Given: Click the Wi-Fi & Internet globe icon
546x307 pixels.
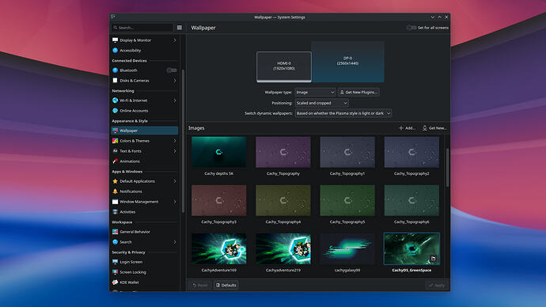Looking at the screenshot, I should tap(115, 100).
